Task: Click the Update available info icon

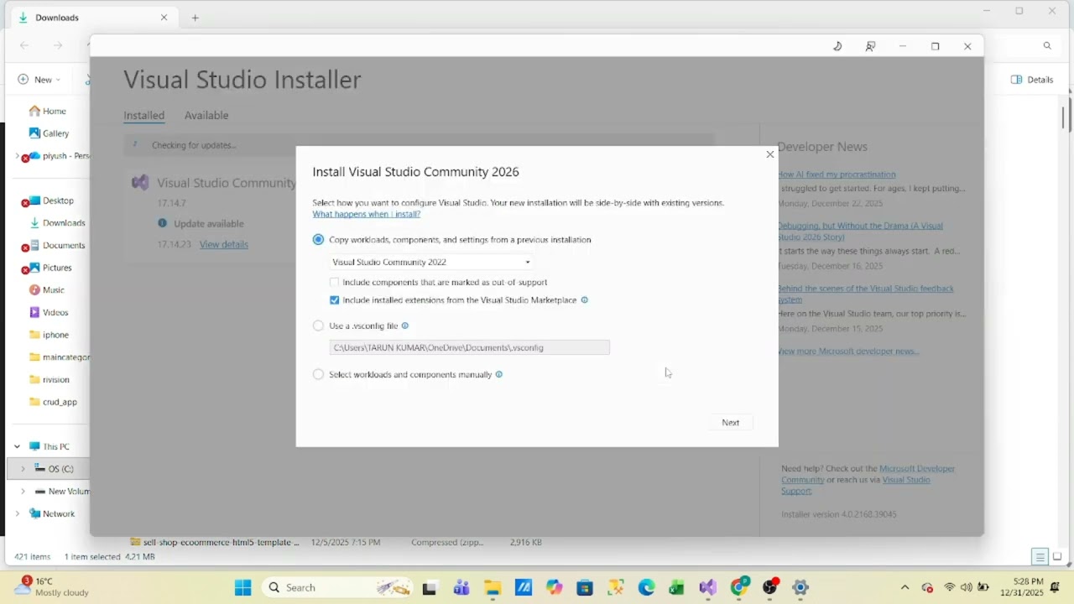Action: [163, 223]
